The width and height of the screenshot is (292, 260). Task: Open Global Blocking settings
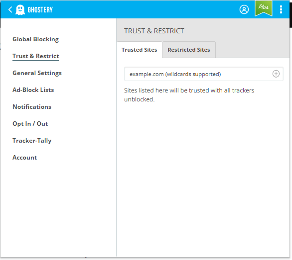(x=35, y=39)
